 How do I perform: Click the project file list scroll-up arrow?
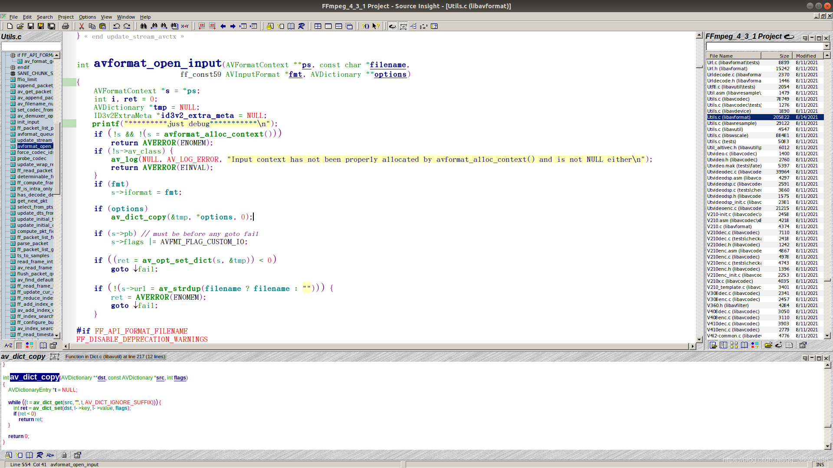click(827, 56)
